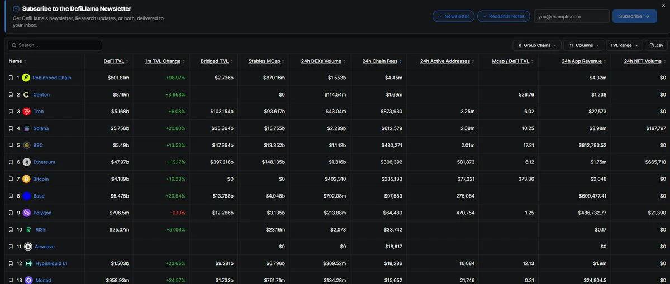
Task: Click the envelope icon beside newsletter heading
Action: point(16,8)
